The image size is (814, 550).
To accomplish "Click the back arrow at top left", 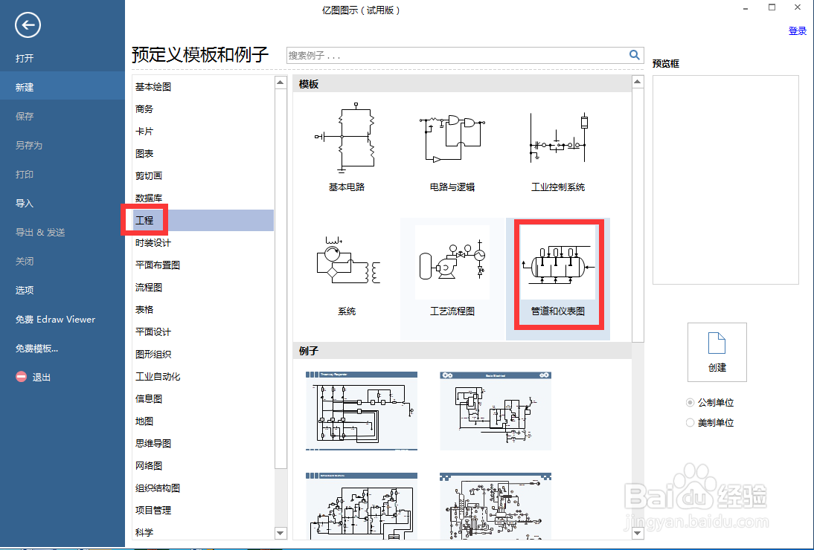I will 27,25.
